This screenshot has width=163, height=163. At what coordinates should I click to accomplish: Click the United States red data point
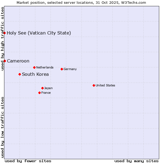point(94,85)
